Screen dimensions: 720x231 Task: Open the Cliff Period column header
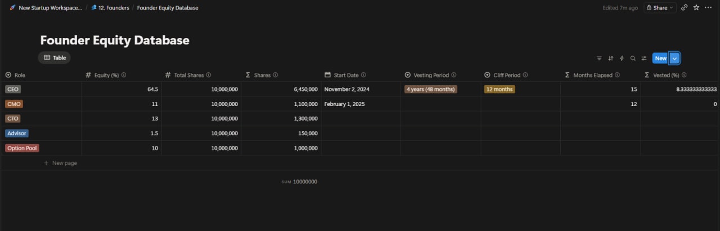coord(521,75)
